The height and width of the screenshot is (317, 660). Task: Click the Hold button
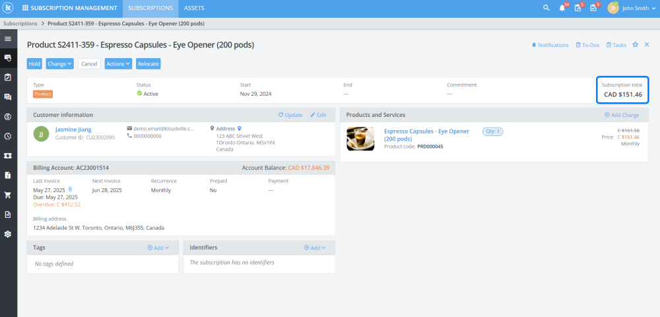(x=34, y=64)
